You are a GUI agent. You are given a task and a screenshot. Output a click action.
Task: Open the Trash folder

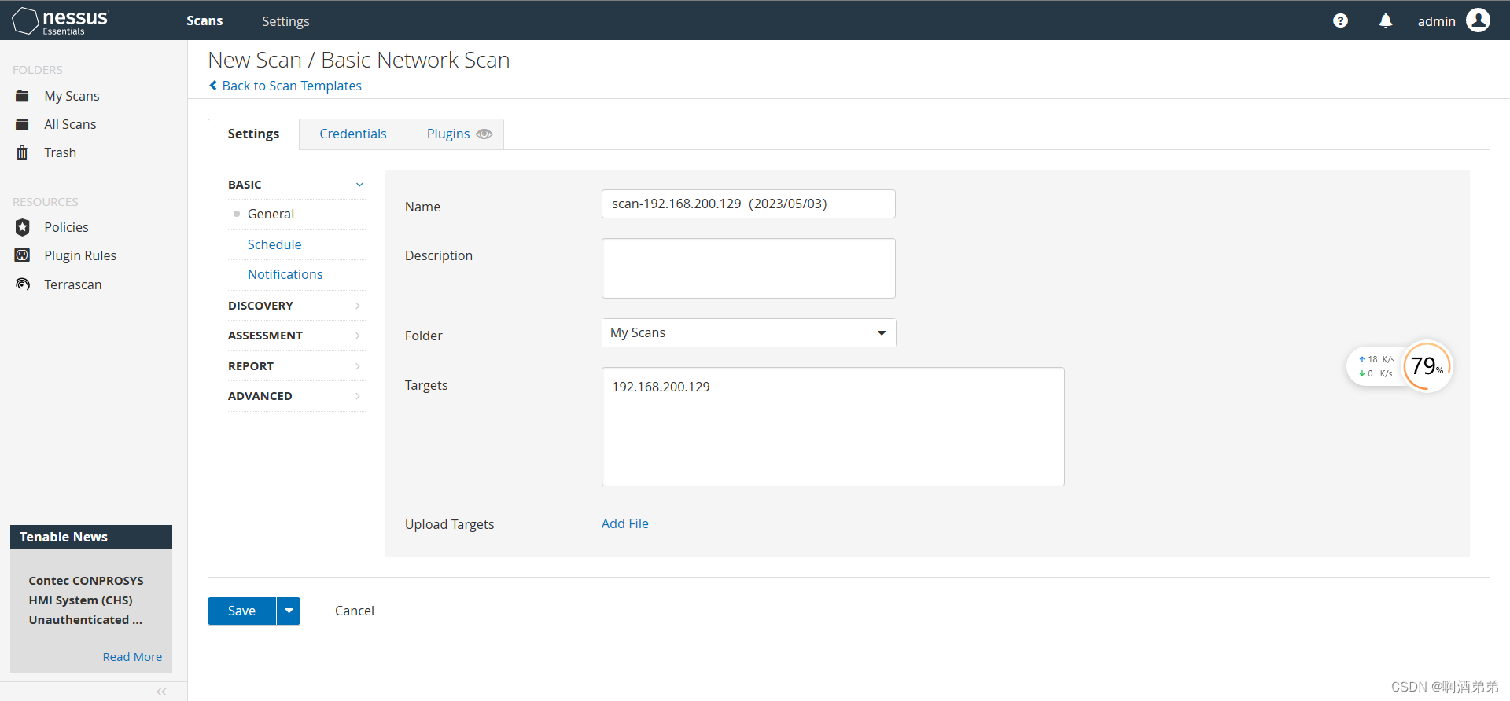coord(60,152)
